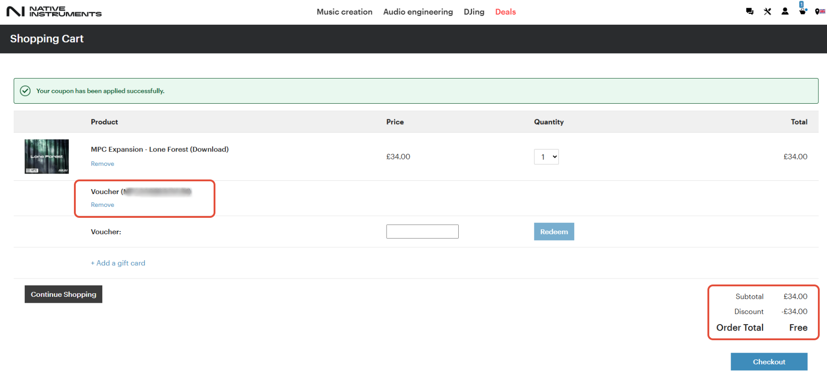Click the '£34.00' price cell

click(398, 157)
